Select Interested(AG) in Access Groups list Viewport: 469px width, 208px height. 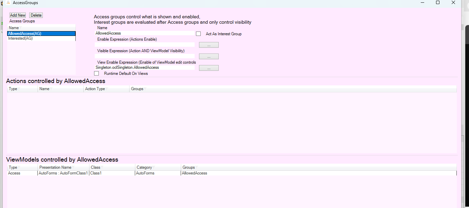pyautogui.click(x=41, y=38)
